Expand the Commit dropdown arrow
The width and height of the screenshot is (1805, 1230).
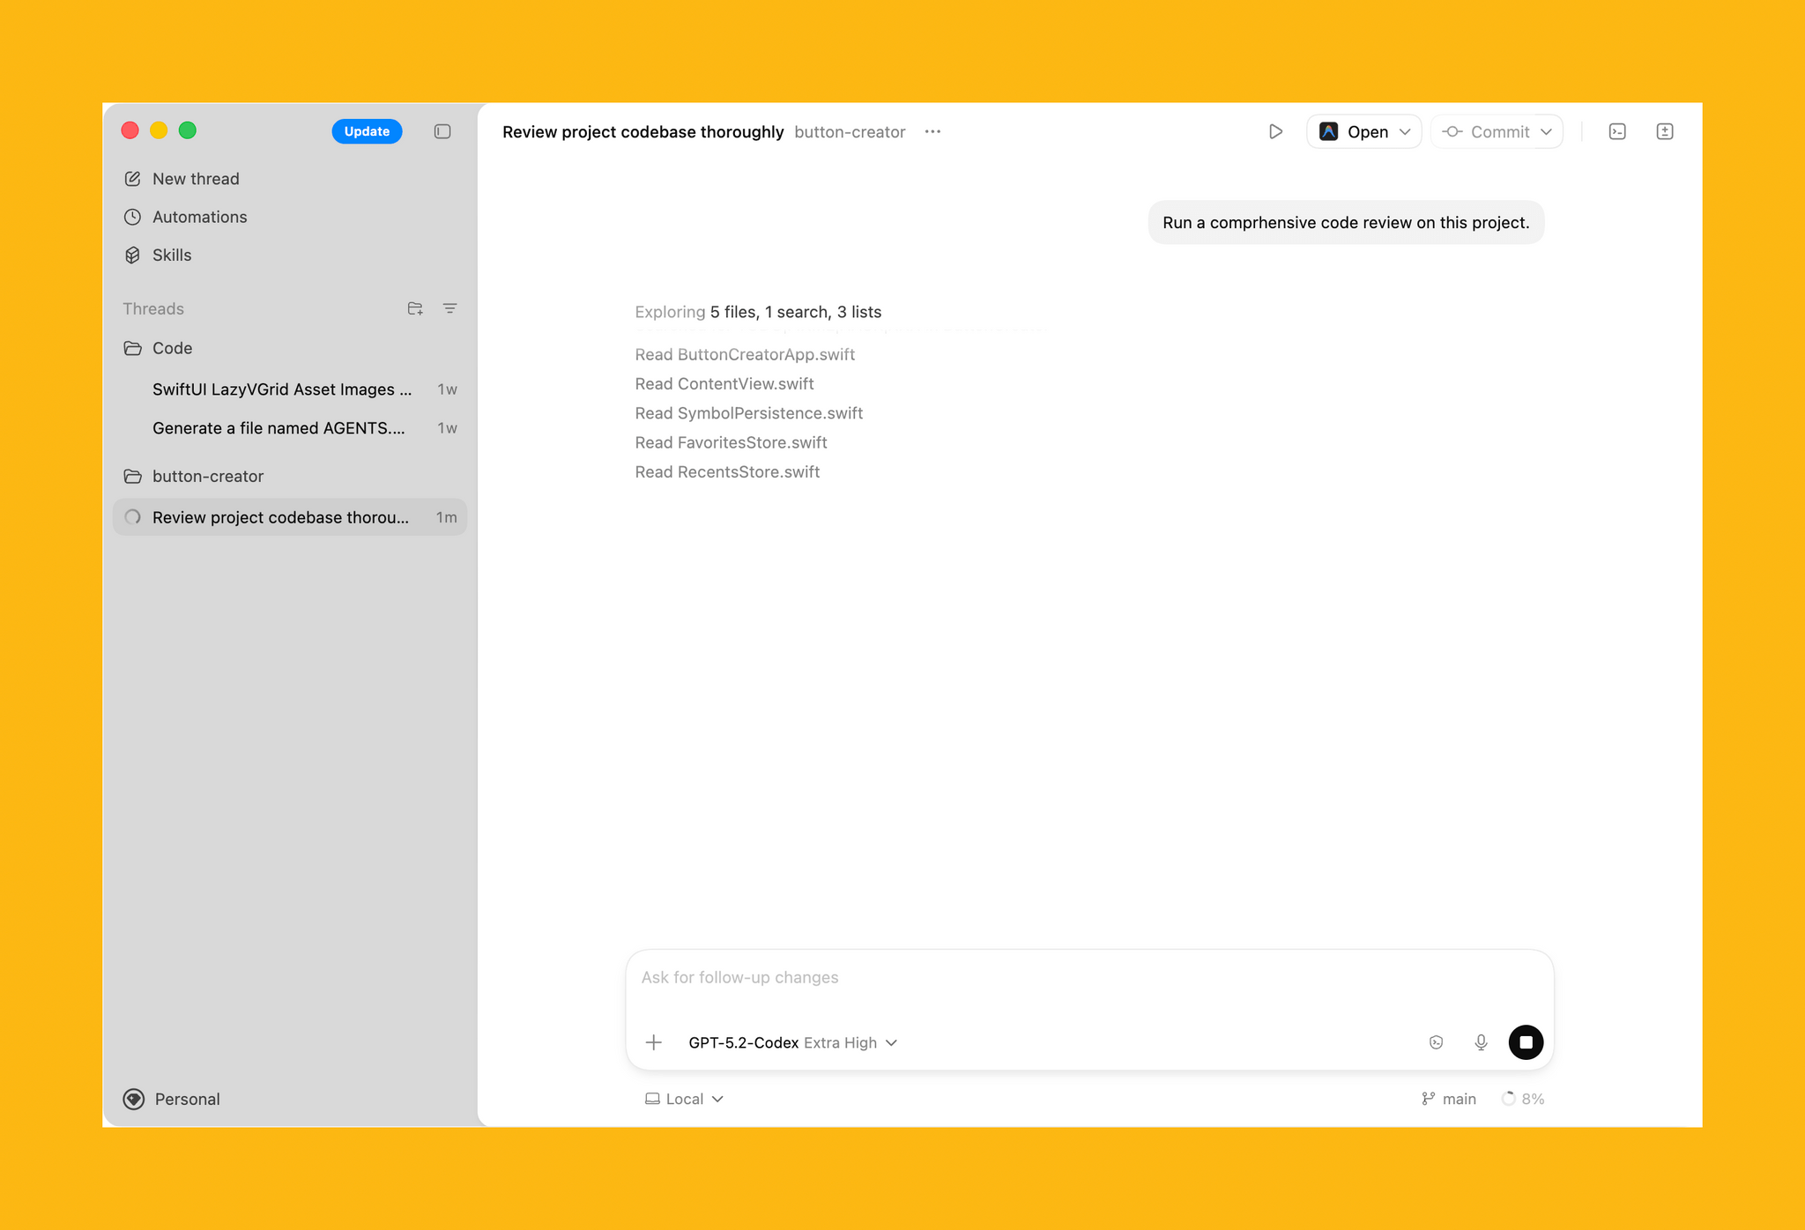(1546, 131)
